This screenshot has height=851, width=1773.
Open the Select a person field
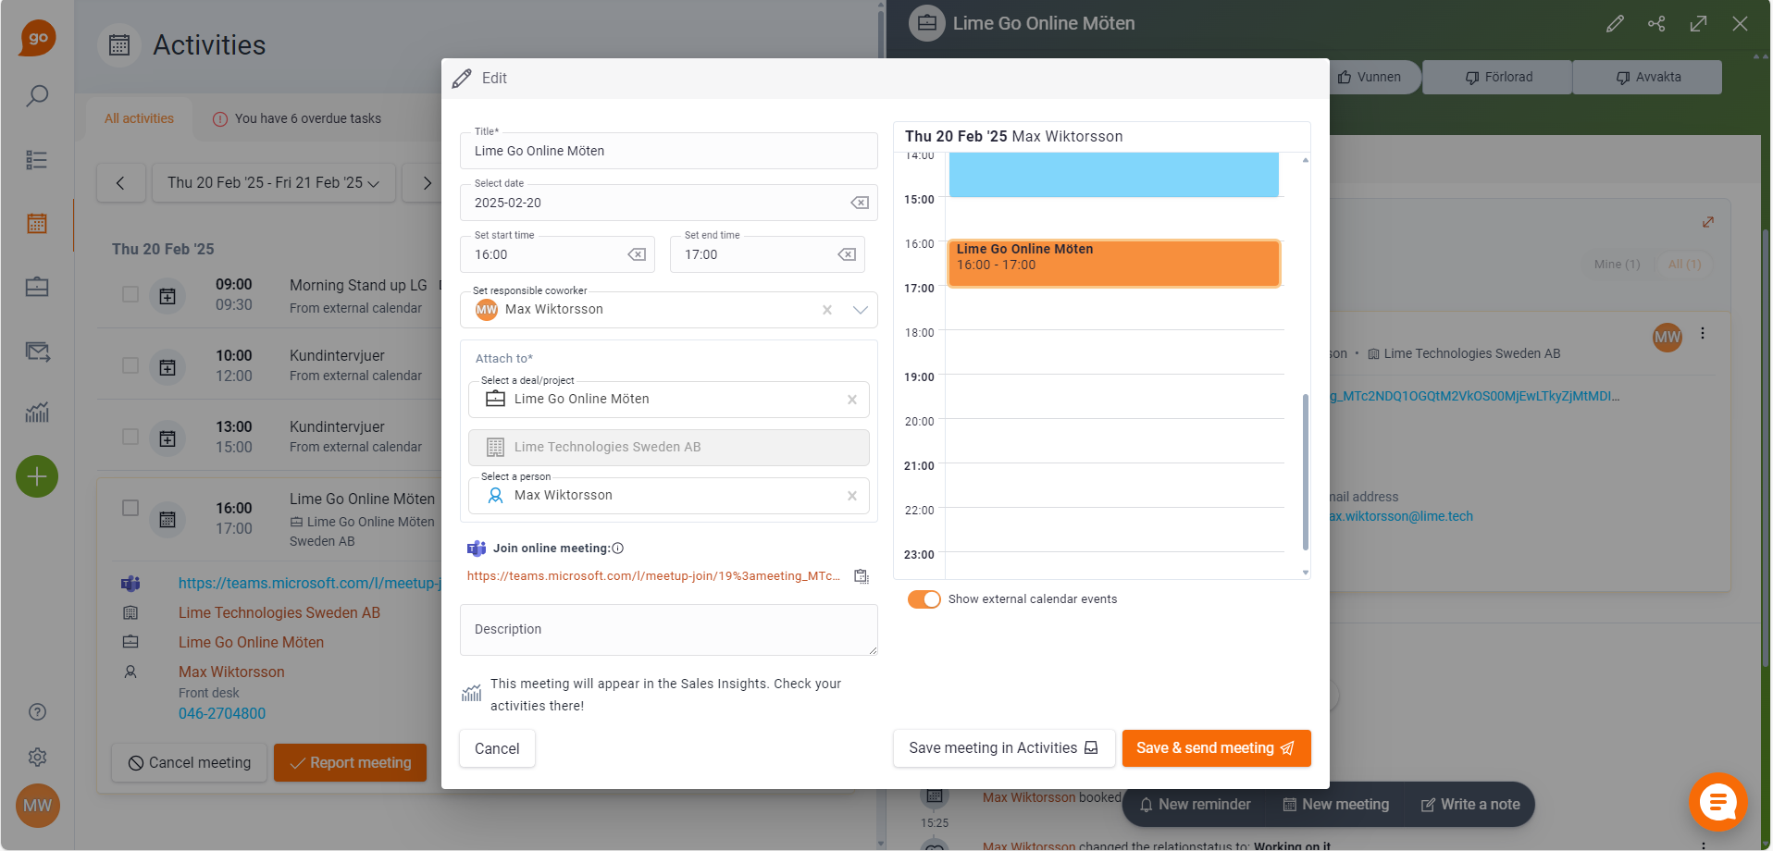[668, 496]
